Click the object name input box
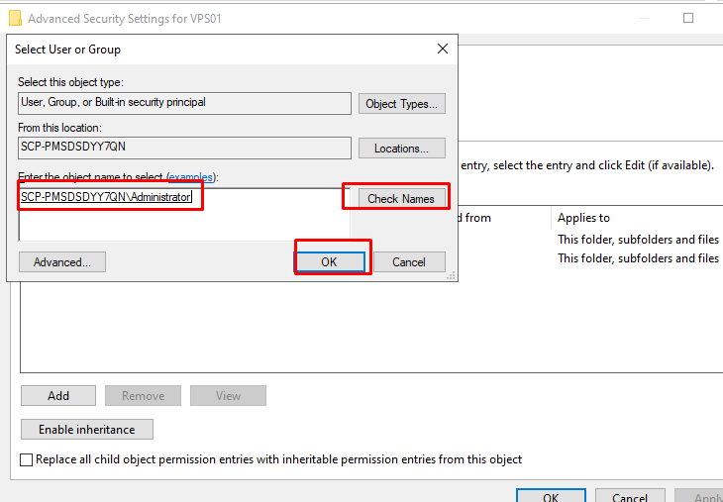This screenshot has height=502, width=723. point(184,214)
